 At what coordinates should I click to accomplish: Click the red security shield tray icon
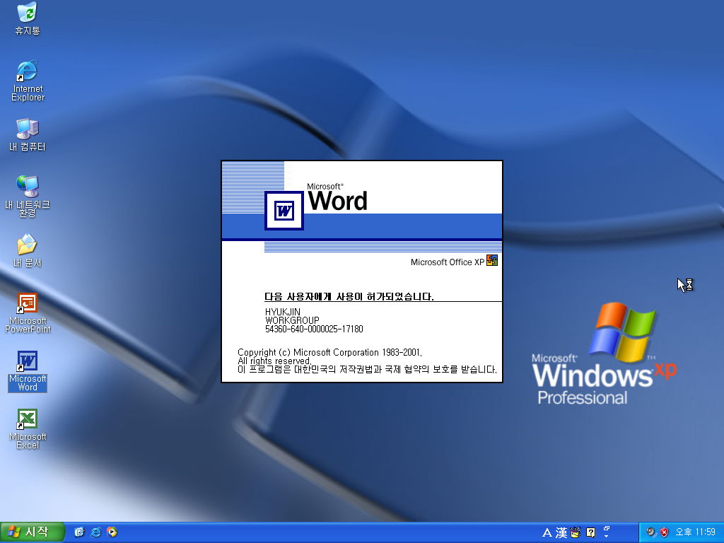click(665, 532)
